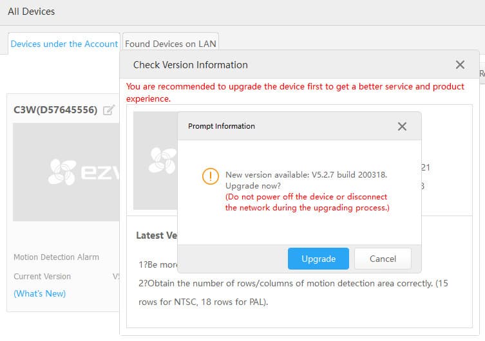Open the Found Devices on LAN tab
Screen dimensions: 485x341
click(171, 44)
